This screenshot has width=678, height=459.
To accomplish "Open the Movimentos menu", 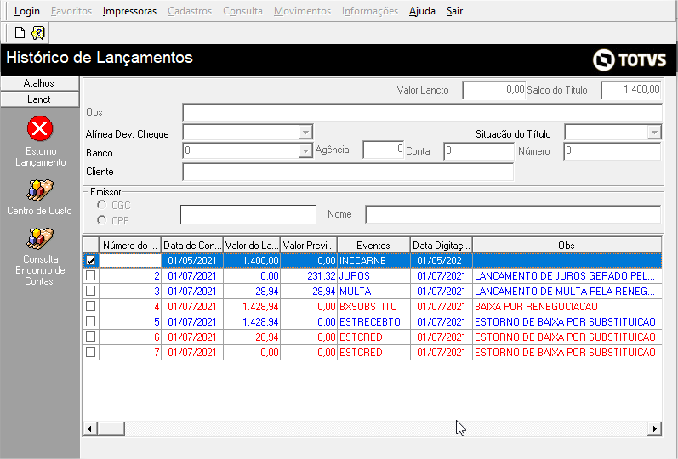I will [302, 11].
